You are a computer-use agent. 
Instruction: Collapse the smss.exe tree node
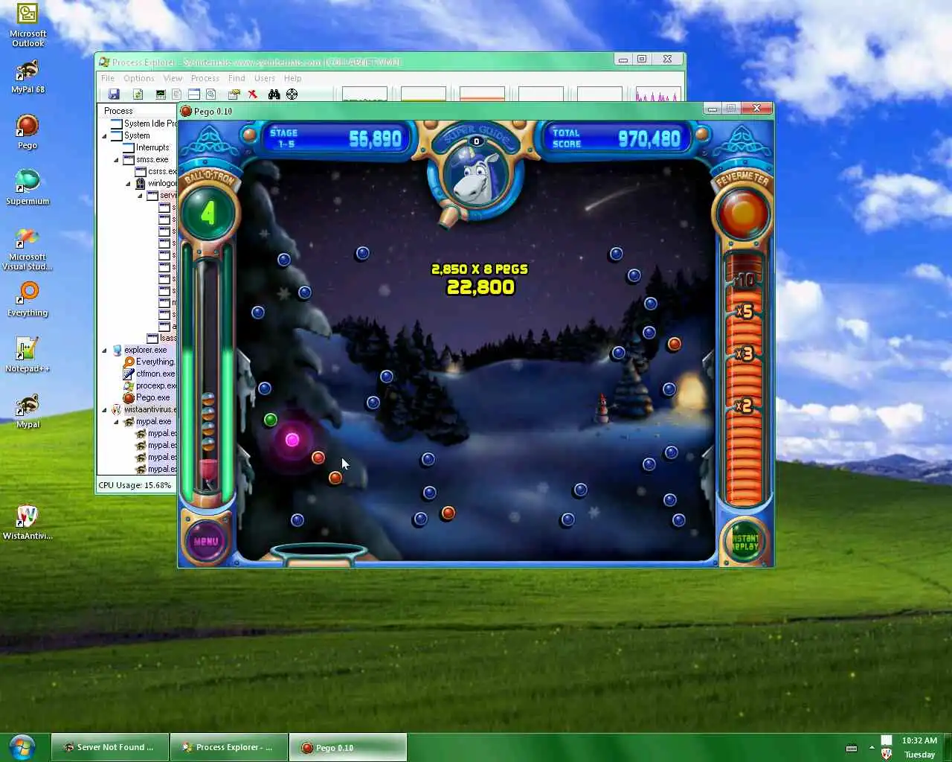(116, 159)
